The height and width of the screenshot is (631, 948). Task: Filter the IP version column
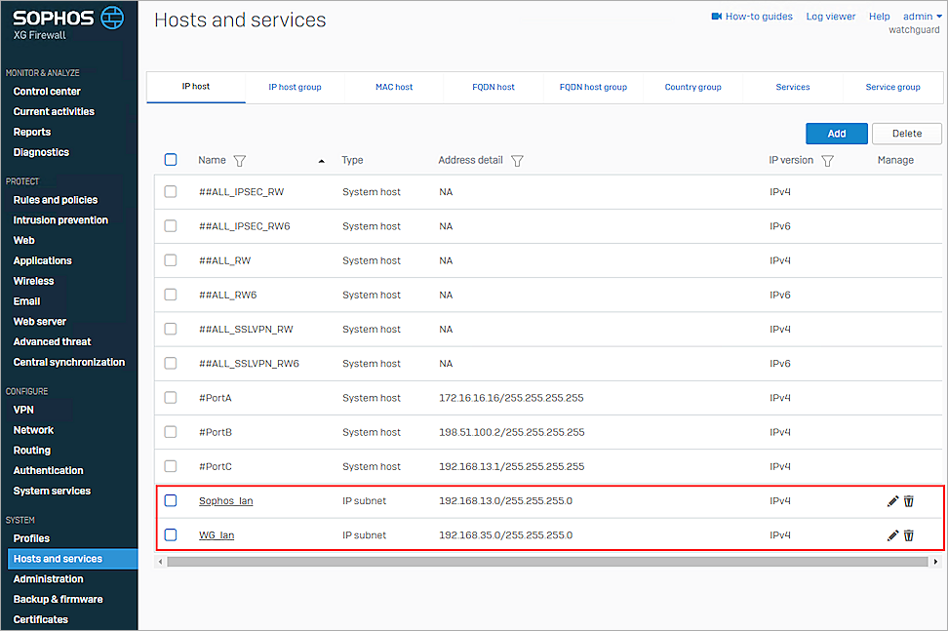tap(827, 160)
